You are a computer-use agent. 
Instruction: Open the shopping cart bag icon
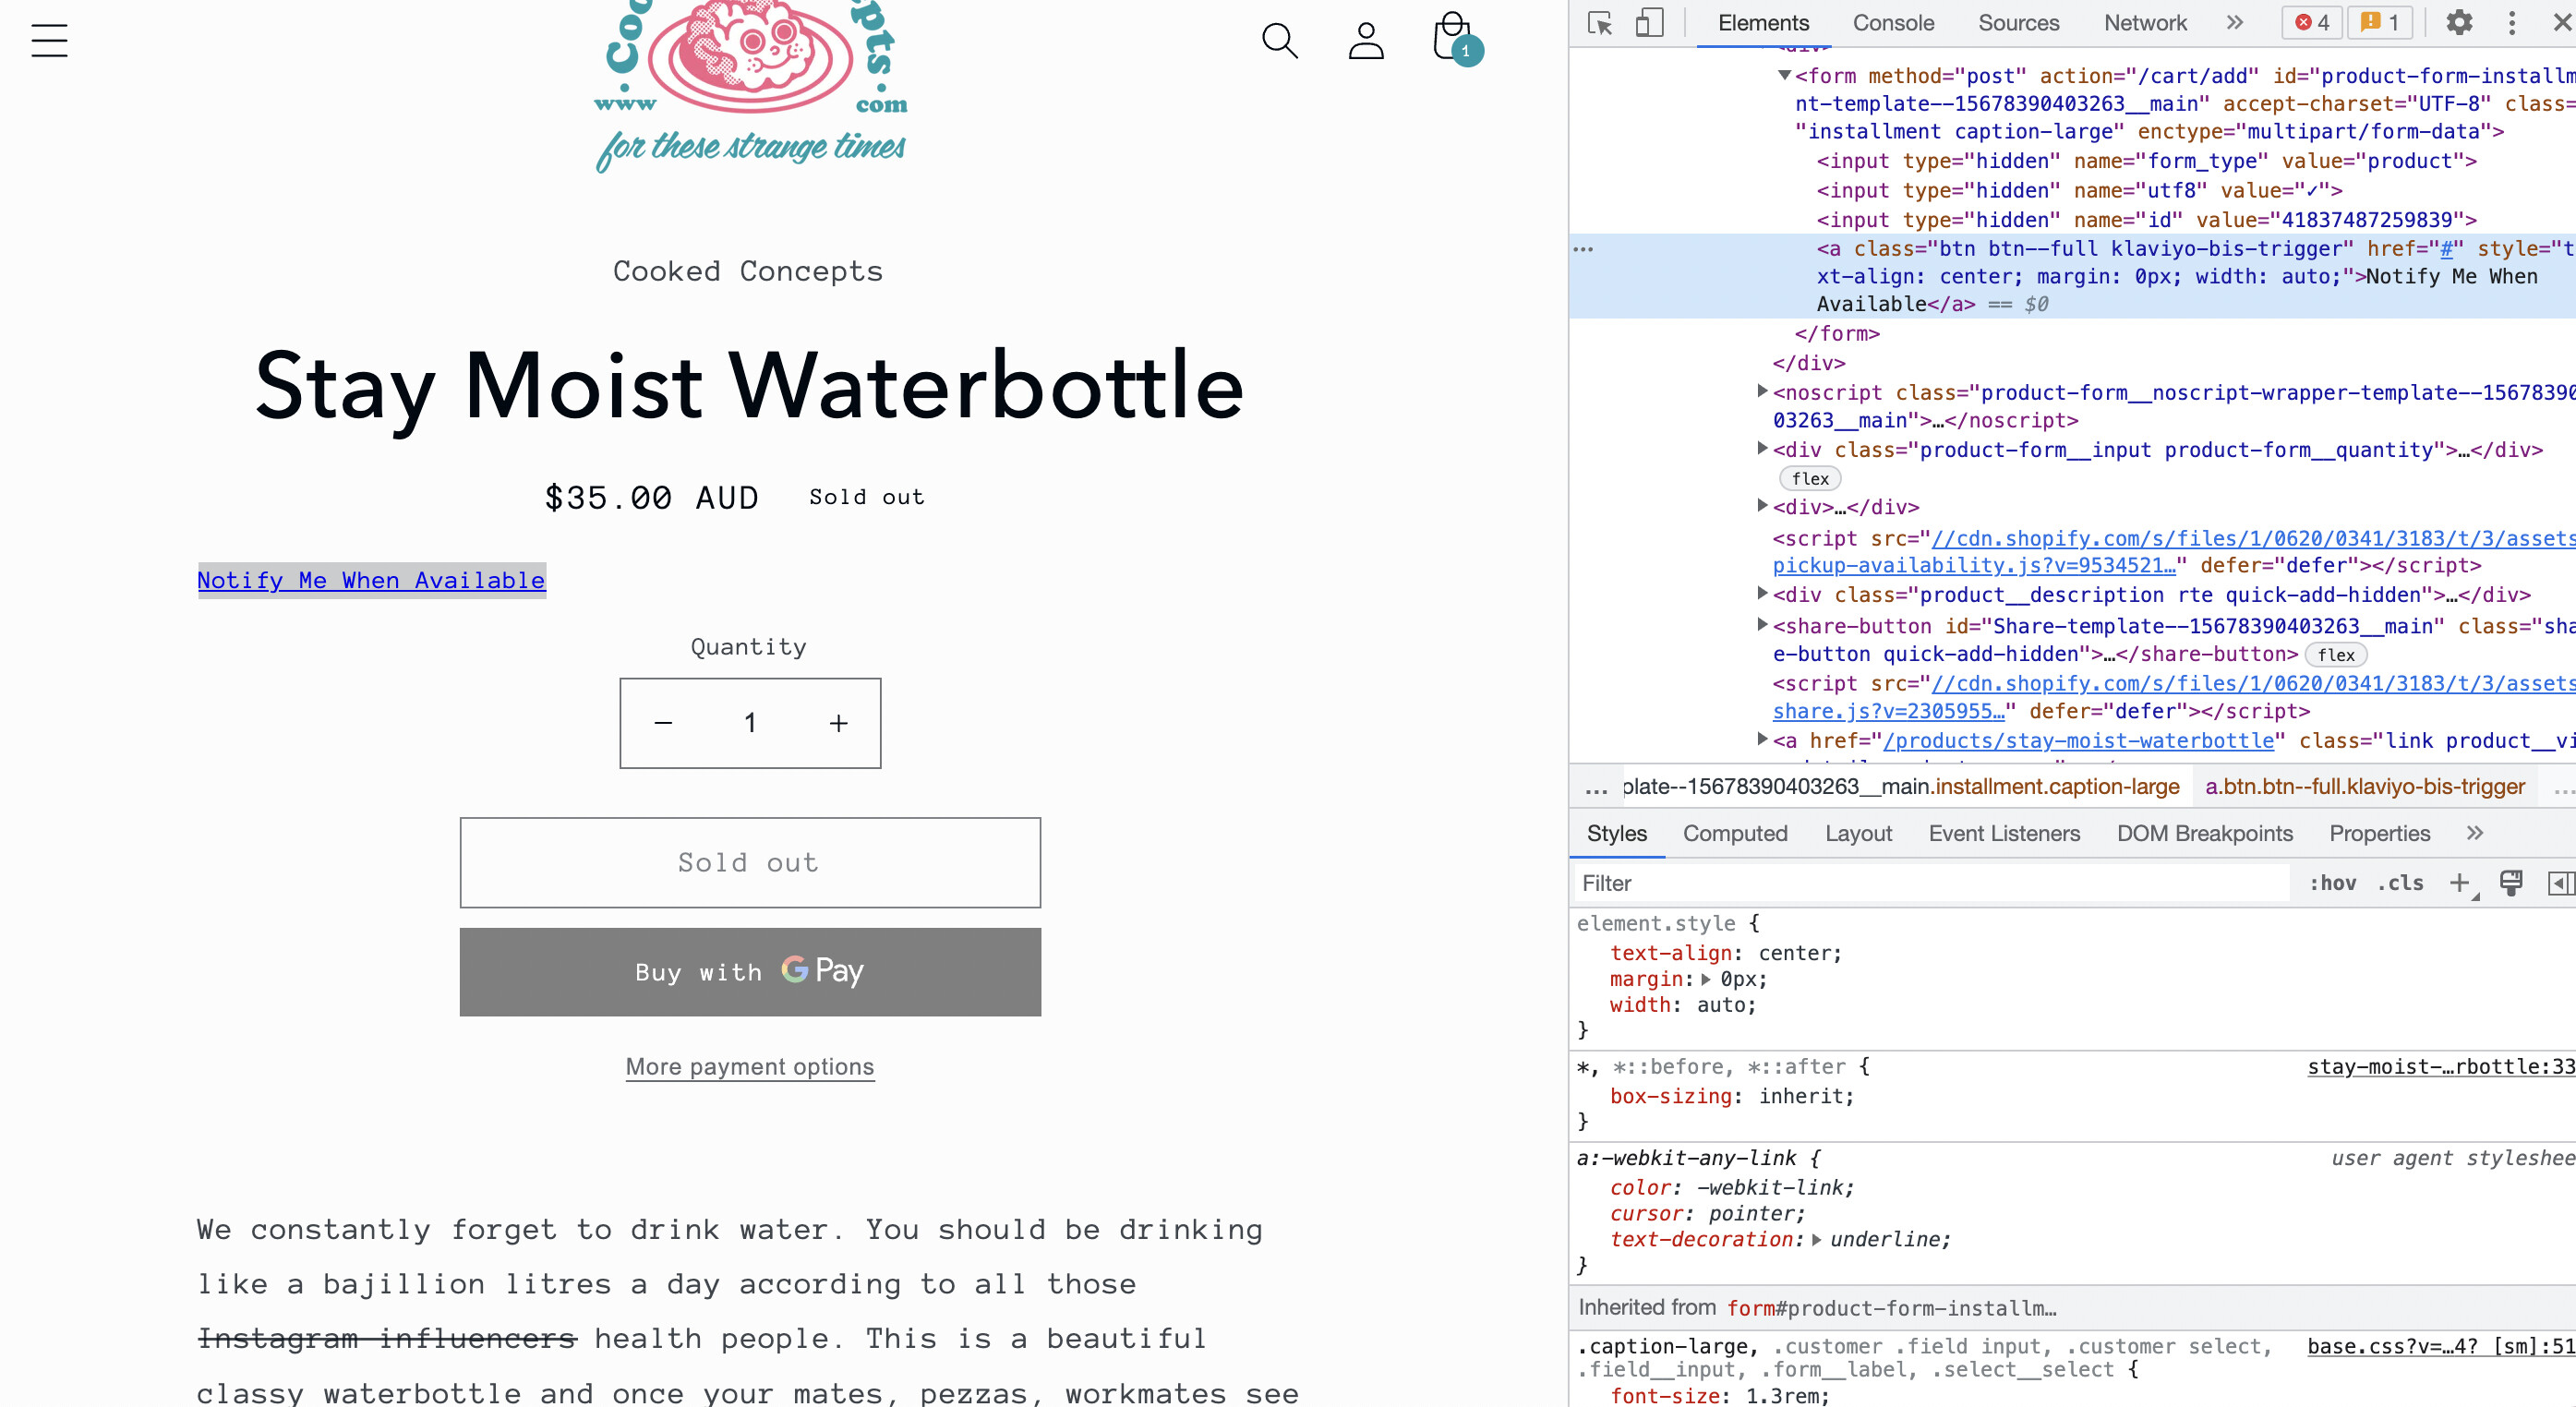(x=1453, y=39)
